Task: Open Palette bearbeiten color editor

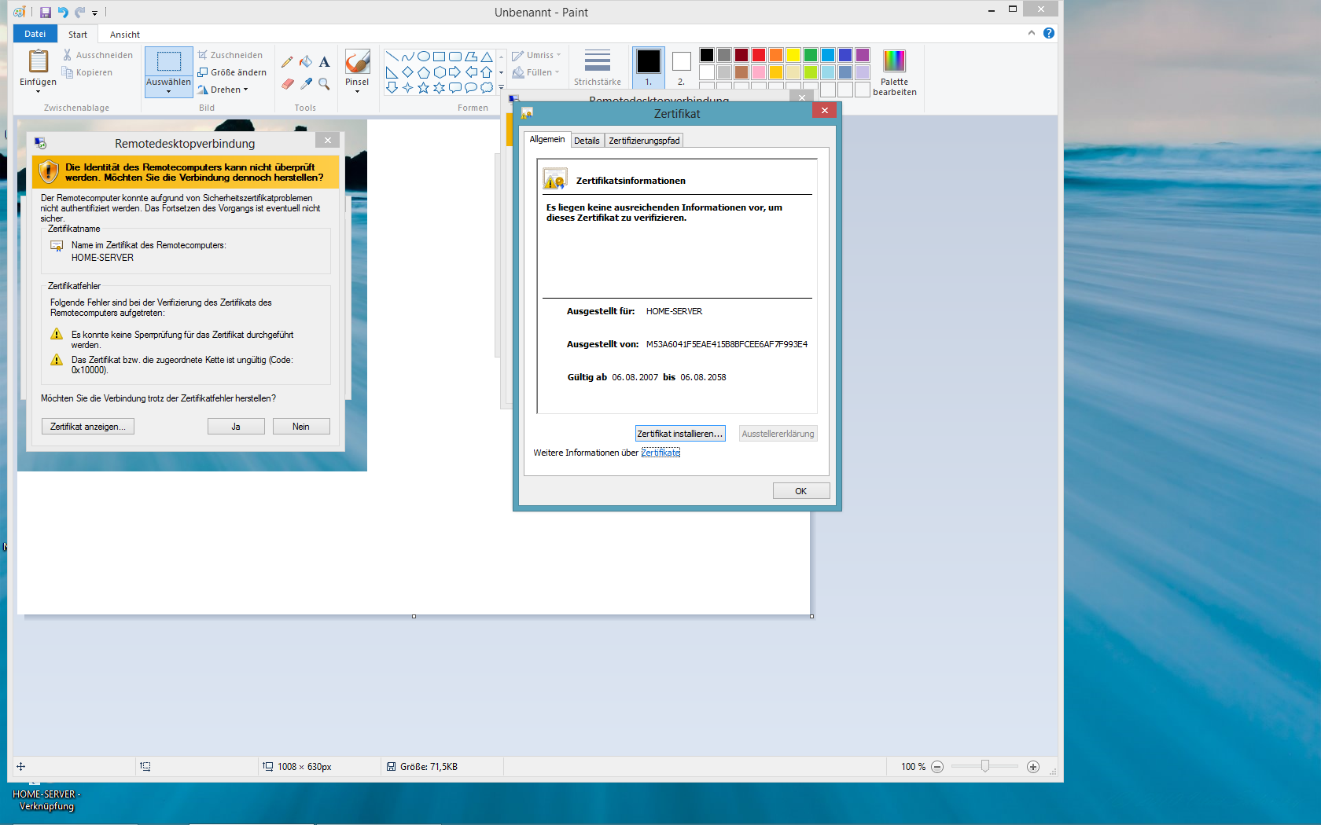Action: pyautogui.click(x=894, y=71)
